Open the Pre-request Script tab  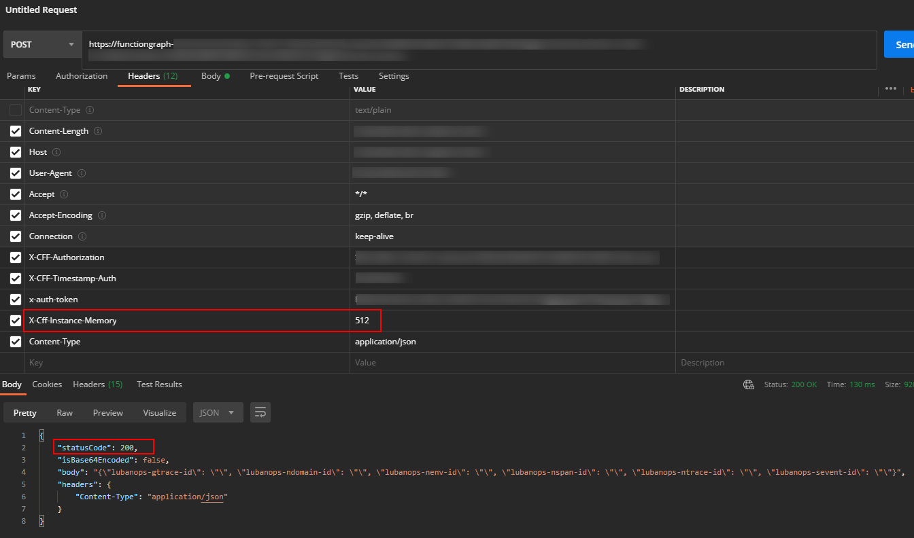pos(284,76)
